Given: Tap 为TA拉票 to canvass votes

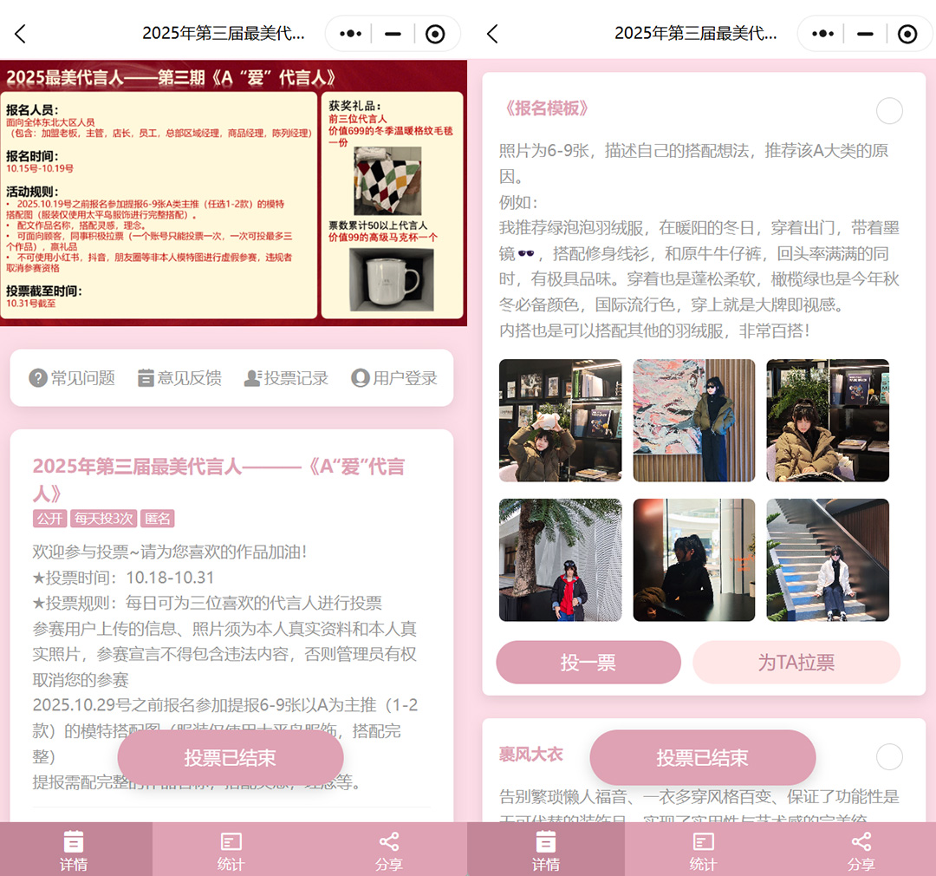Looking at the screenshot, I should [796, 662].
